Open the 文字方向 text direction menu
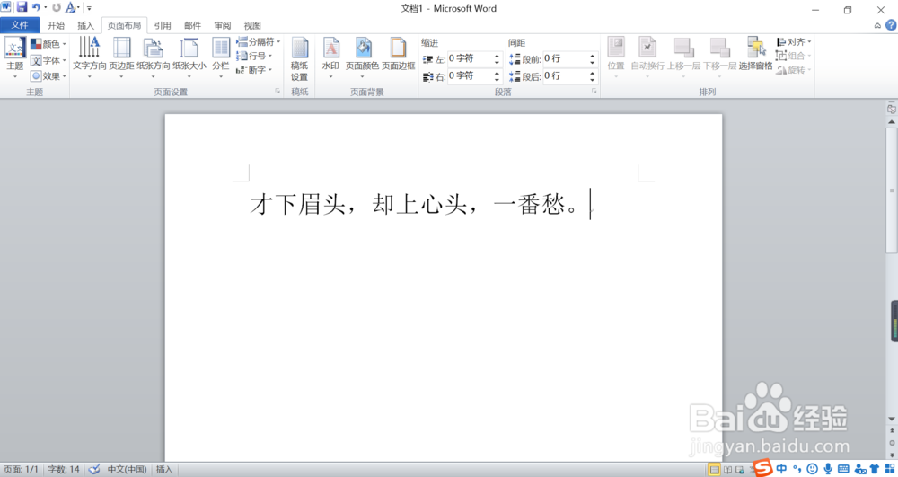898x477 pixels. click(89, 57)
